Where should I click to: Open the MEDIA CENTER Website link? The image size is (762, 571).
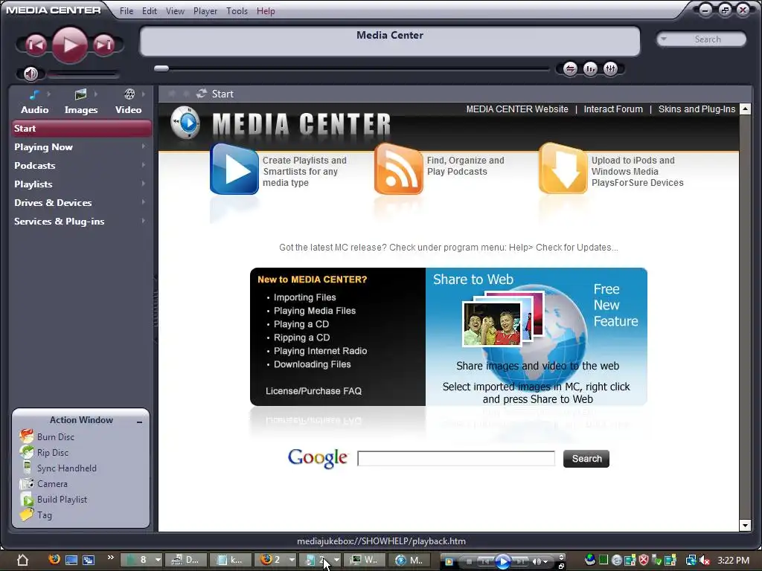pyautogui.click(x=517, y=109)
